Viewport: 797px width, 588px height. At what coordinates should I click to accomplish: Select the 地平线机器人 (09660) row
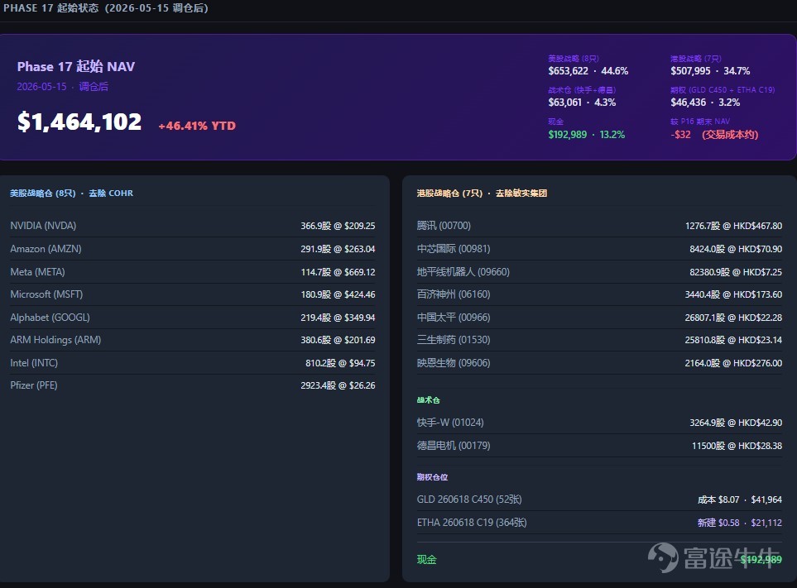click(599, 272)
